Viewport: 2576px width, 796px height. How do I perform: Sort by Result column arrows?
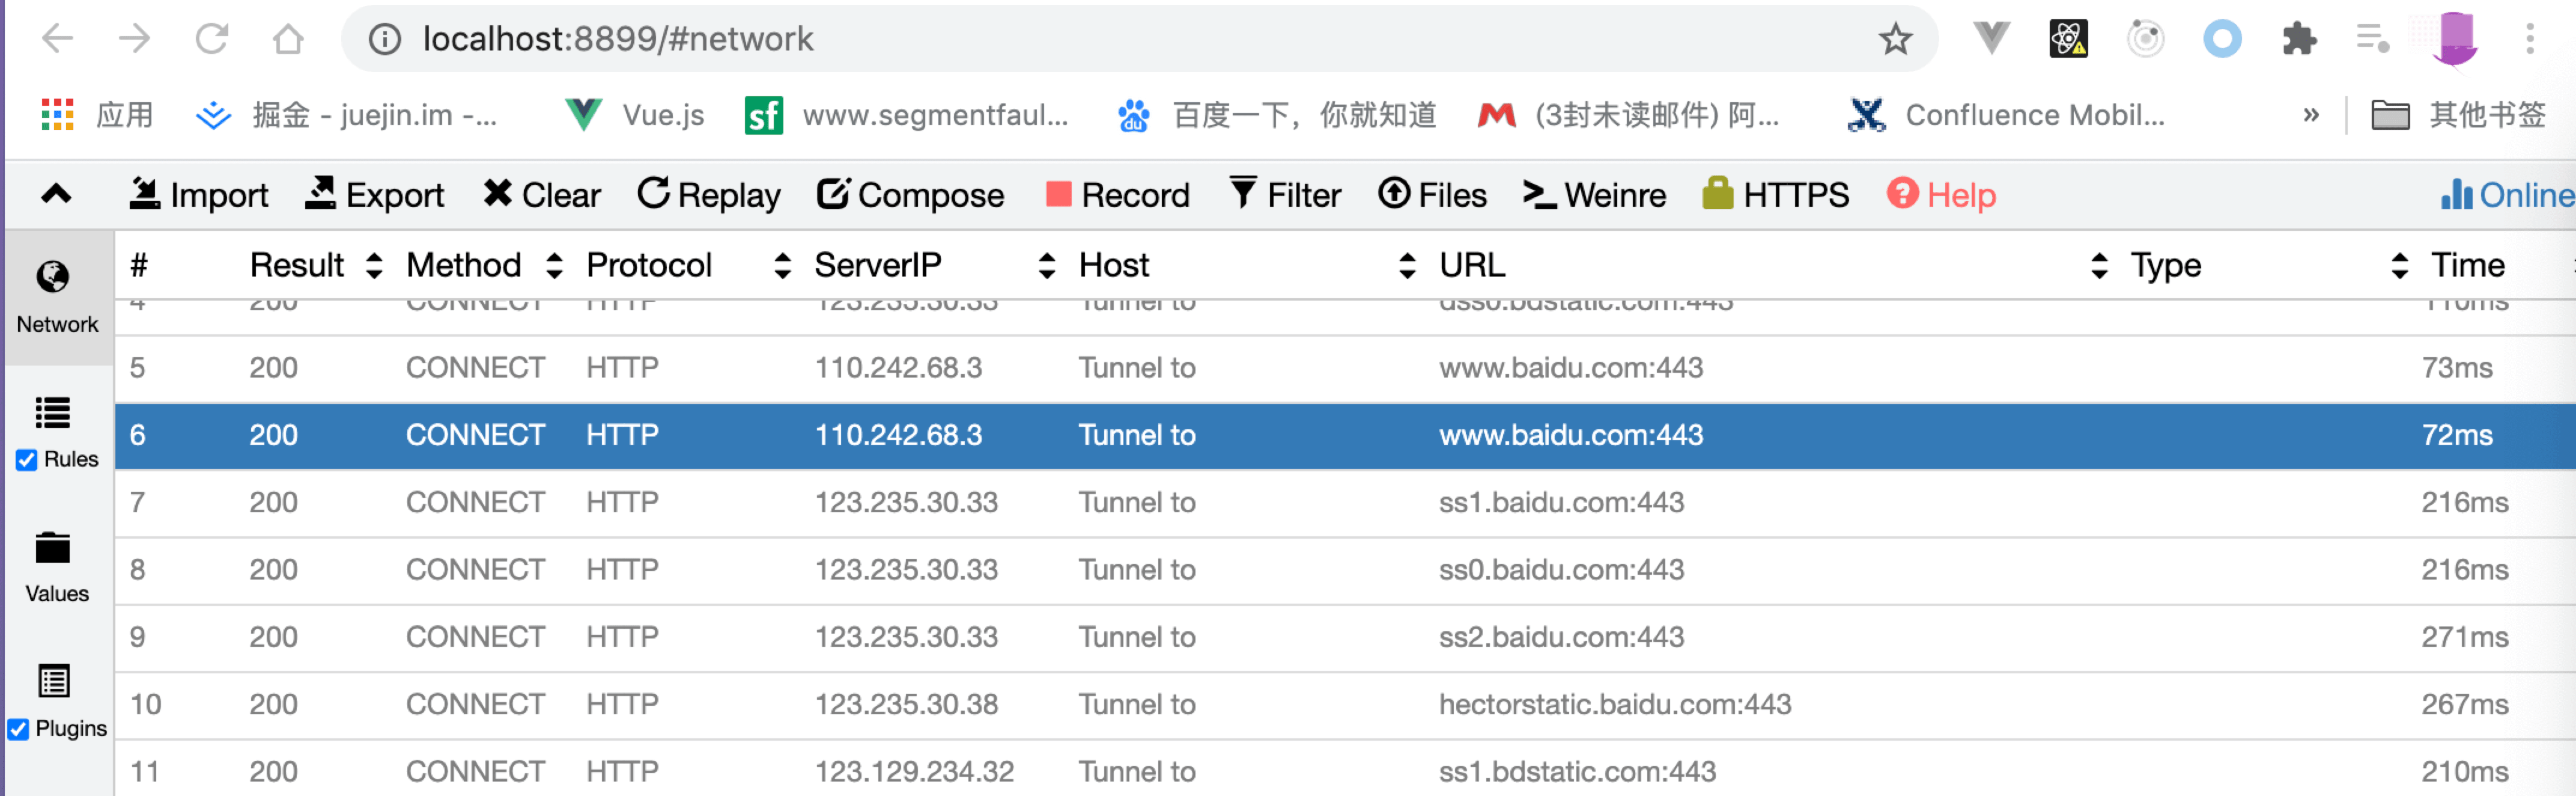pyautogui.click(x=375, y=265)
